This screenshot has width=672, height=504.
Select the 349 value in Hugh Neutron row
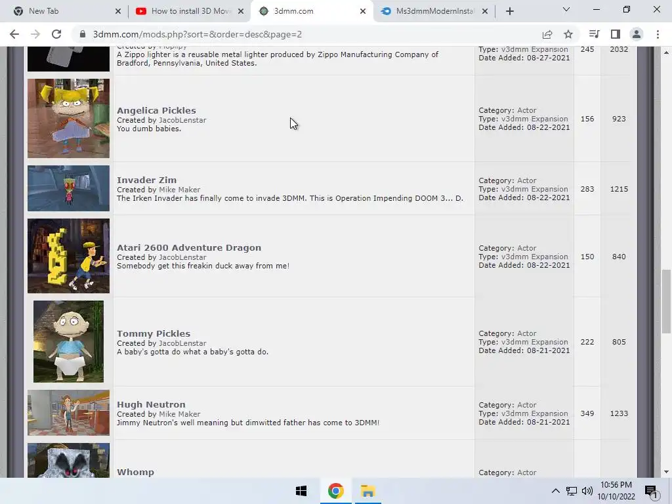click(x=587, y=413)
